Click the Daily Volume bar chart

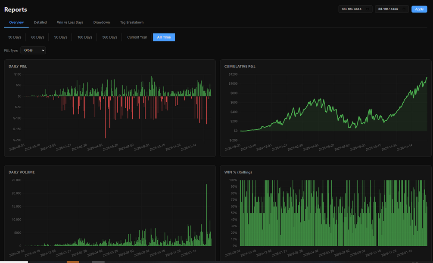[x=118, y=213]
